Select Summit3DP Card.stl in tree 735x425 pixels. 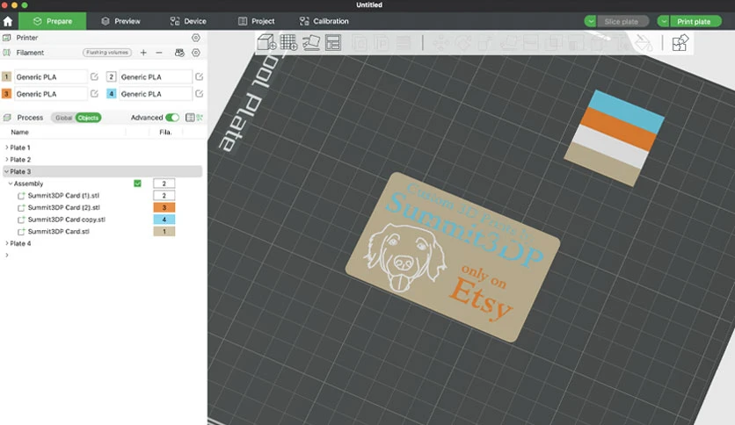tap(59, 231)
